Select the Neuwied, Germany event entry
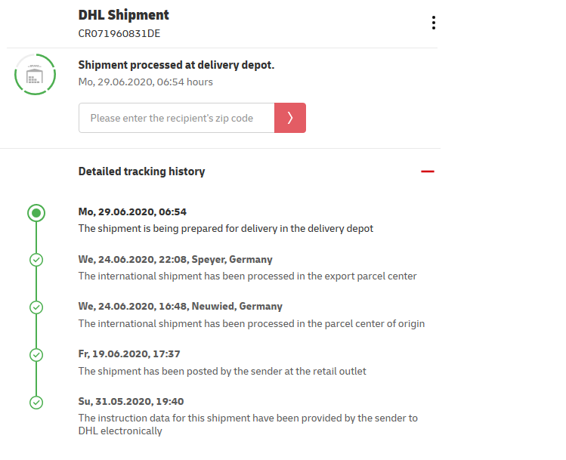The width and height of the screenshot is (566, 460). [252, 315]
